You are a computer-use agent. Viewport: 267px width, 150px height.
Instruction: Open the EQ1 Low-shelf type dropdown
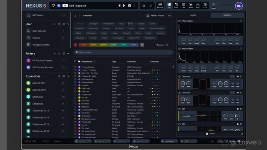pos(188,116)
